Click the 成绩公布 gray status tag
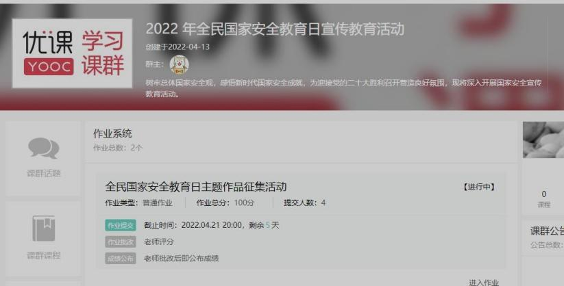 (121, 259)
